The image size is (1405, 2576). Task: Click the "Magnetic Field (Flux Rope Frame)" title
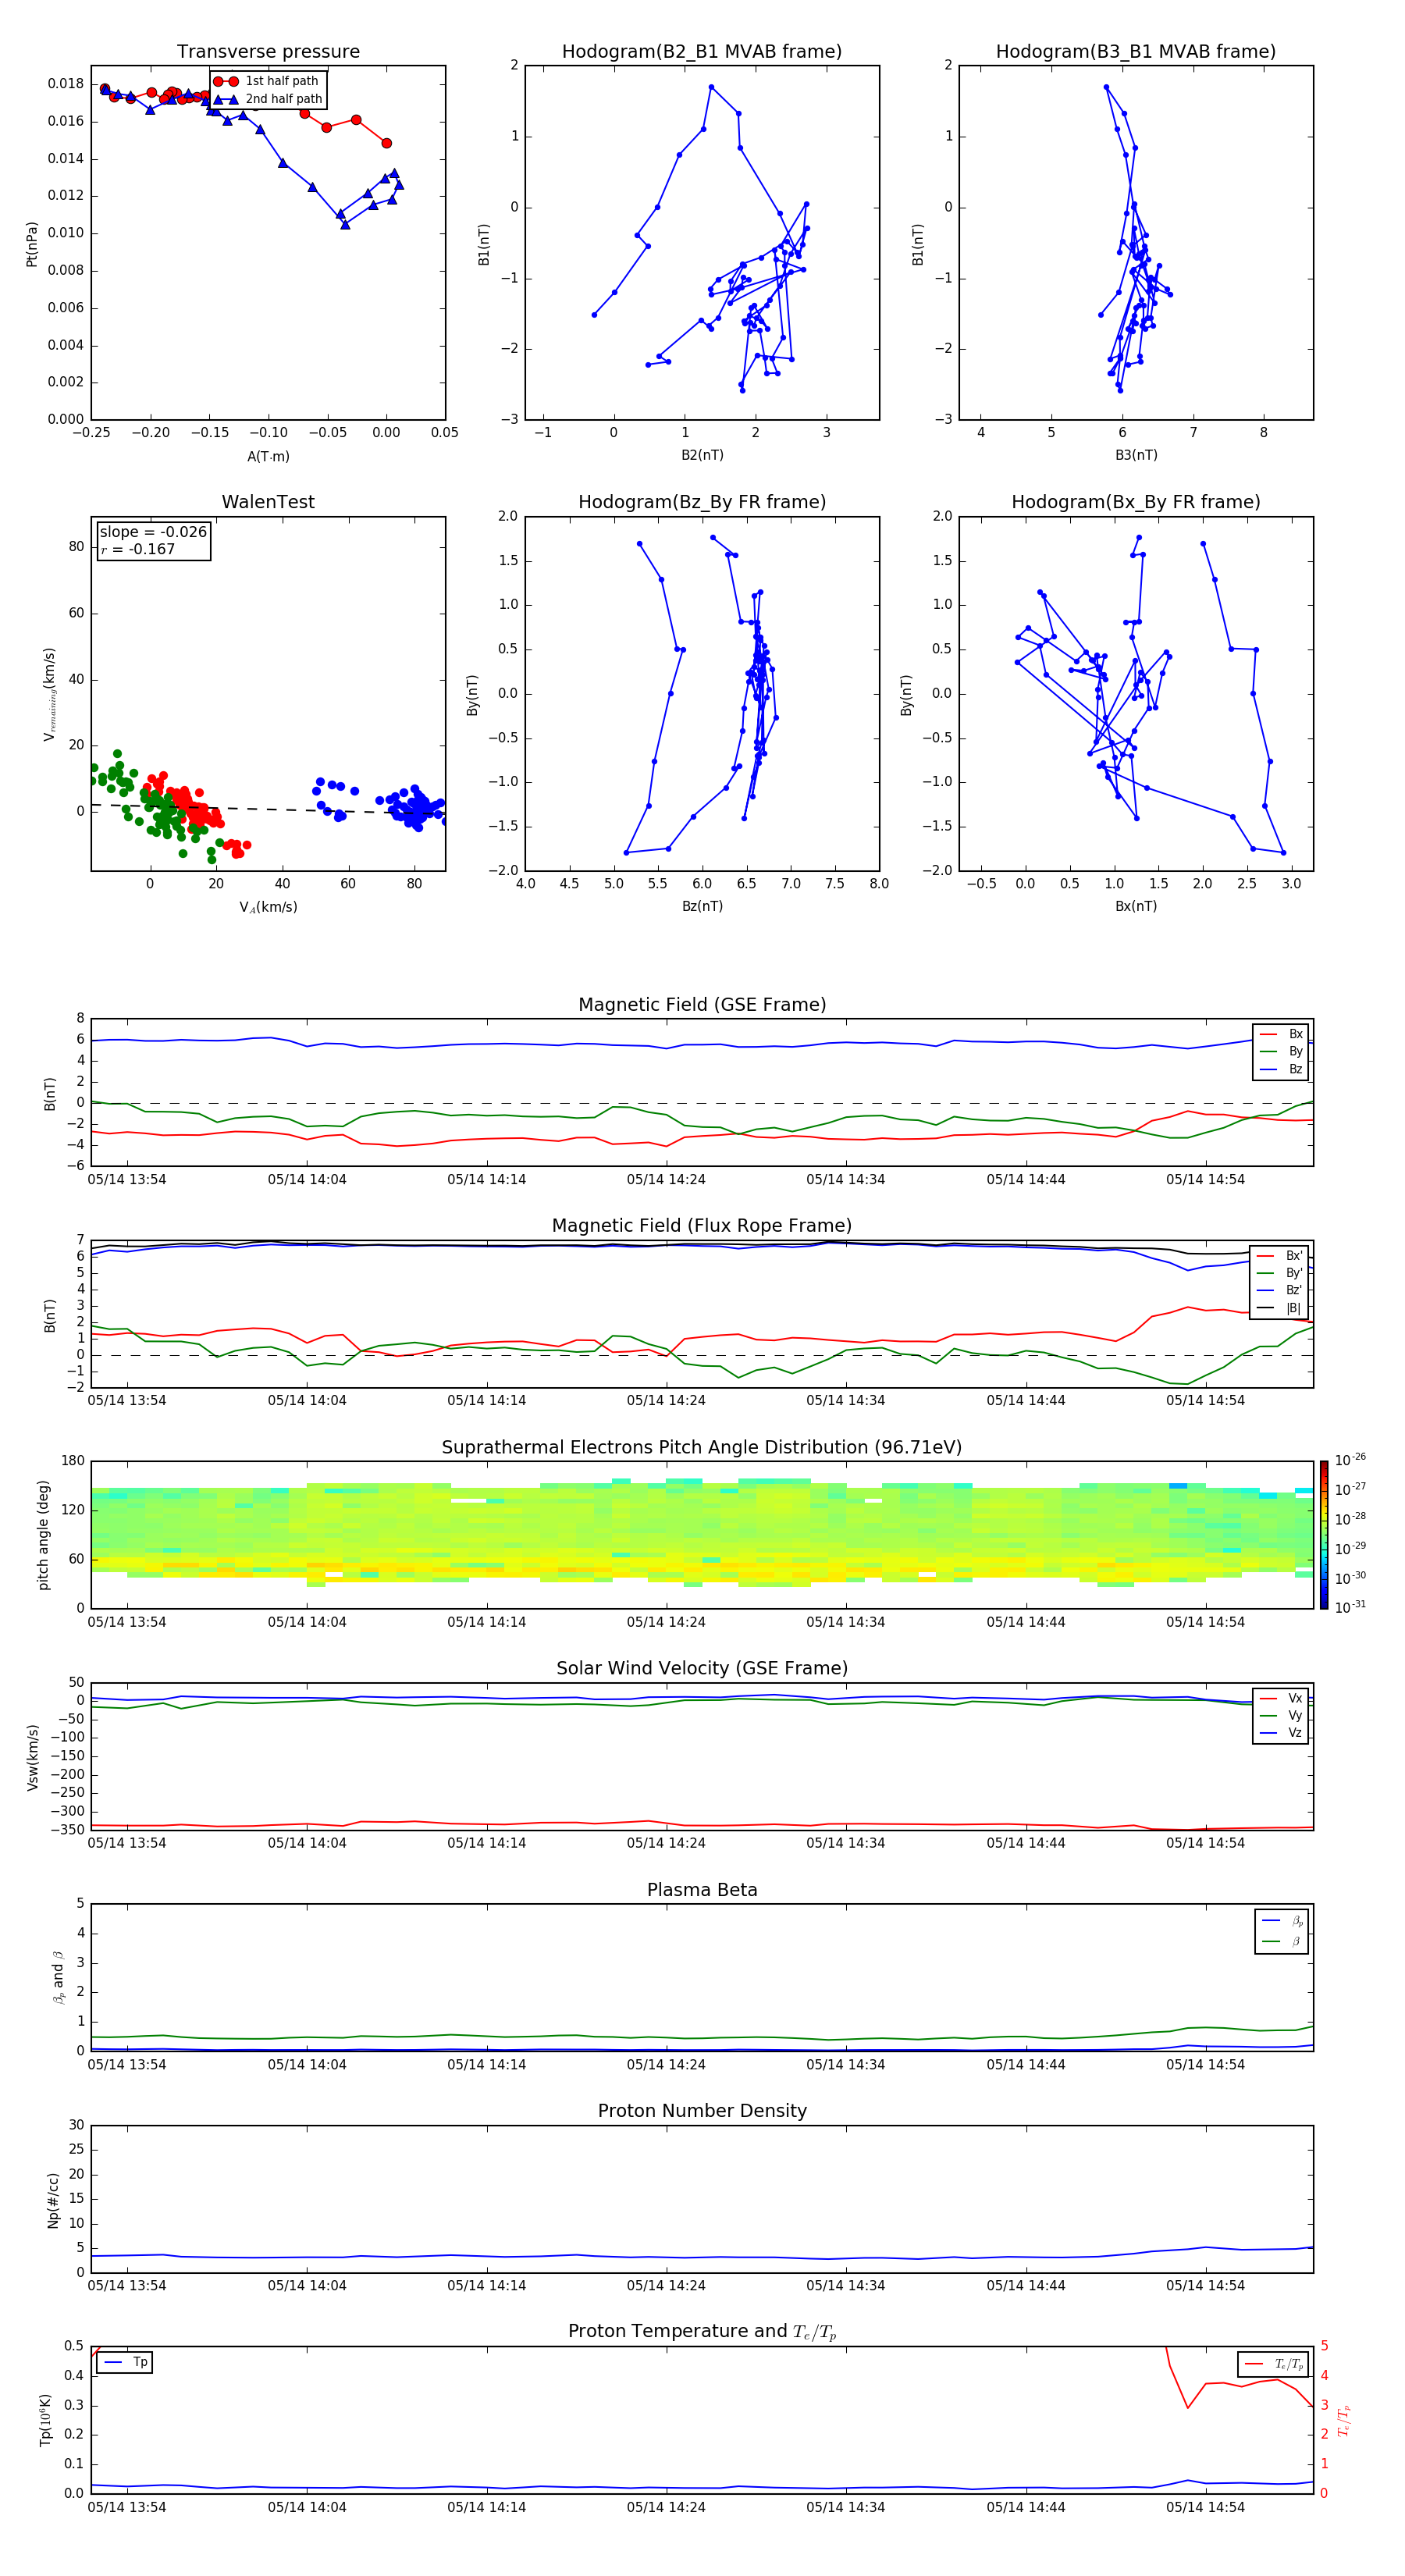click(702, 1226)
